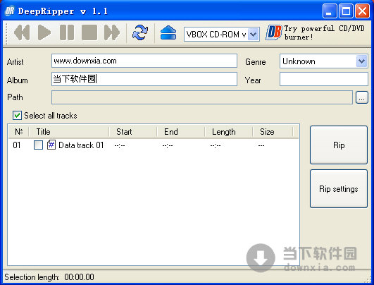Open Rip settings
Viewport: 374px width, 285px height.
pyautogui.click(x=339, y=189)
